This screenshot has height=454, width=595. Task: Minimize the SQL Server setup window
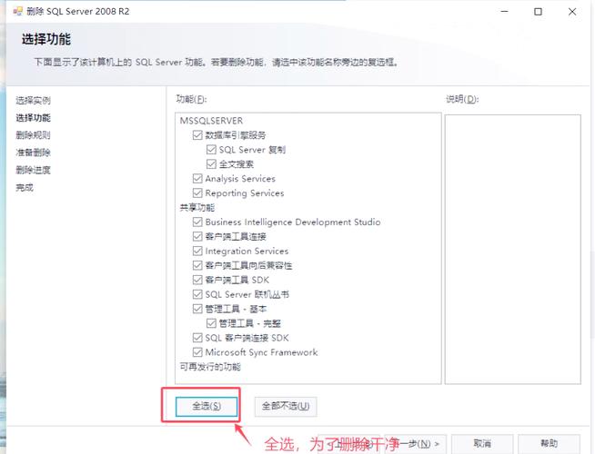504,12
